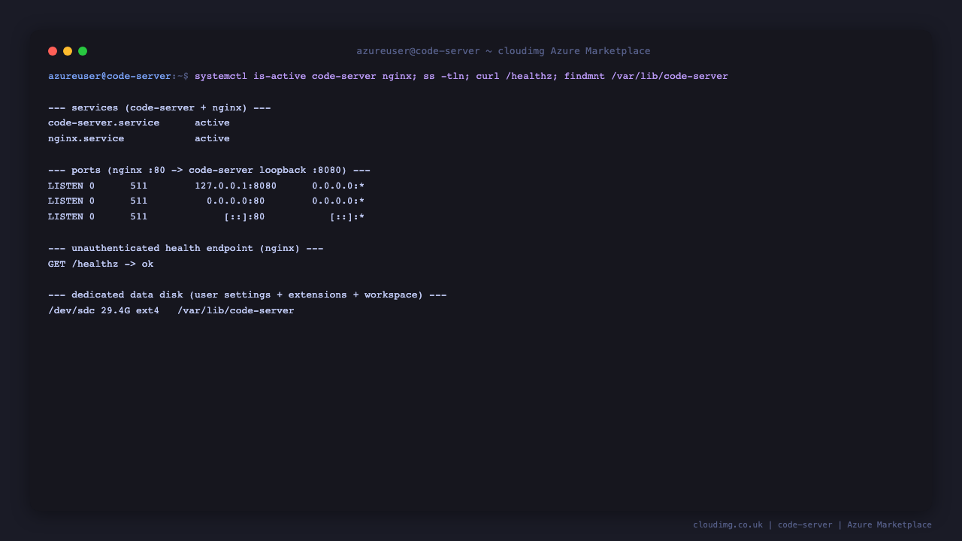Image resolution: width=962 pixels, height=541 pixels.
Task: Click the 'findmnt /var/lib/code-server' command part
Action: 646,76
